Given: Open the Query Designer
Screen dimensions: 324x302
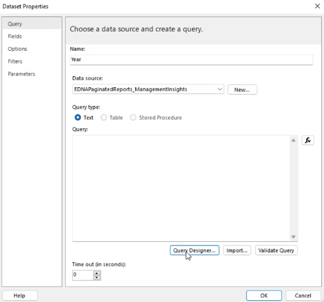Looking at the screenshot, I should tap(194, 250).
